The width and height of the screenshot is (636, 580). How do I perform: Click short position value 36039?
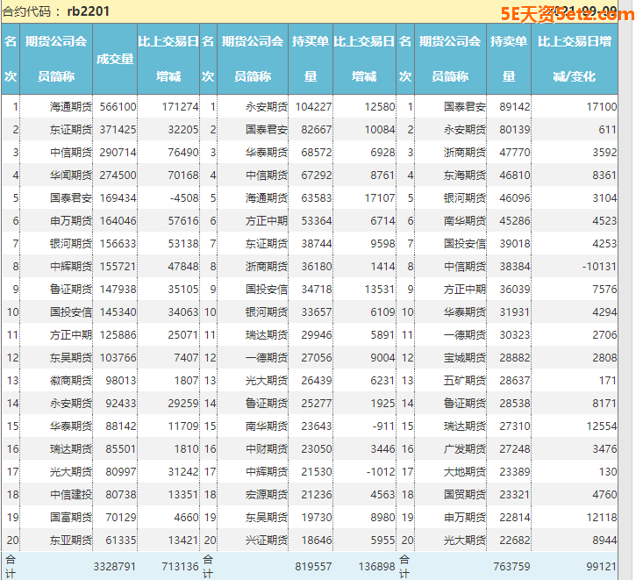[x=515, y=290]
